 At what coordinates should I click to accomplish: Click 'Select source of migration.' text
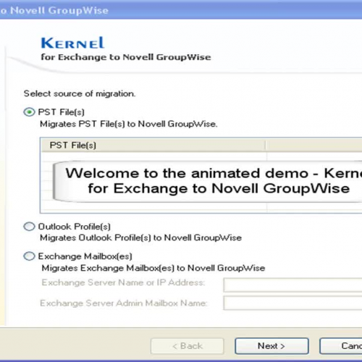coord(80,93)
